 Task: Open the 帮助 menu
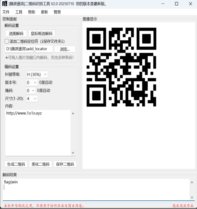32,12
